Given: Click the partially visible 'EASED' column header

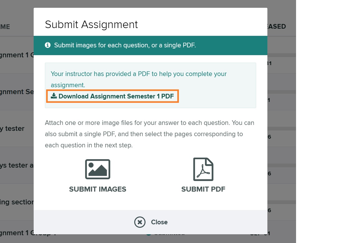Looking at the screenshot, I should [277, 26].
